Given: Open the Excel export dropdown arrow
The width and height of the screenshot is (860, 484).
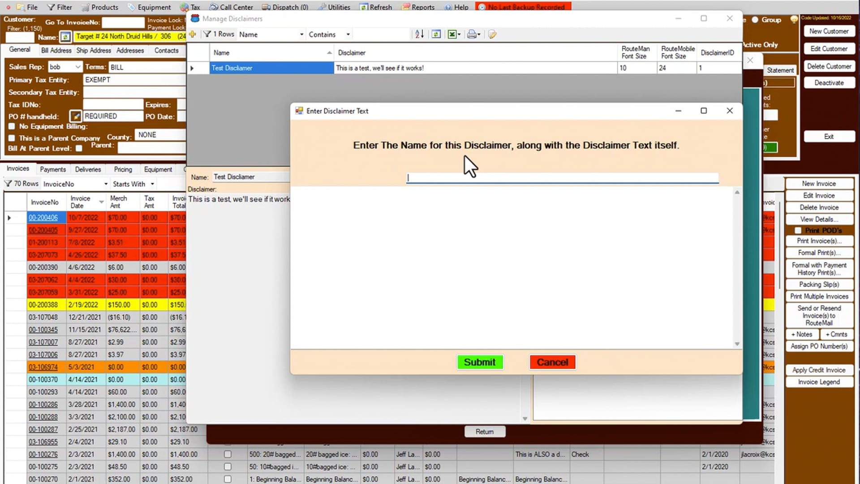Looking at the screenshot, I should pyautogui.click(x=459, y=35).
